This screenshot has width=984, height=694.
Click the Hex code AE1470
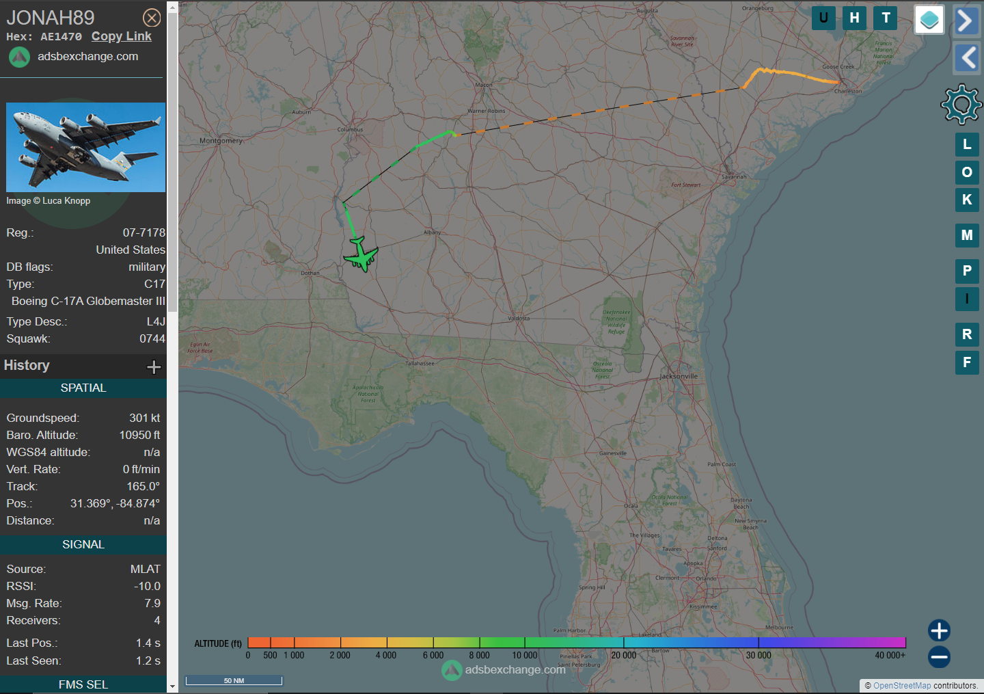61,37
